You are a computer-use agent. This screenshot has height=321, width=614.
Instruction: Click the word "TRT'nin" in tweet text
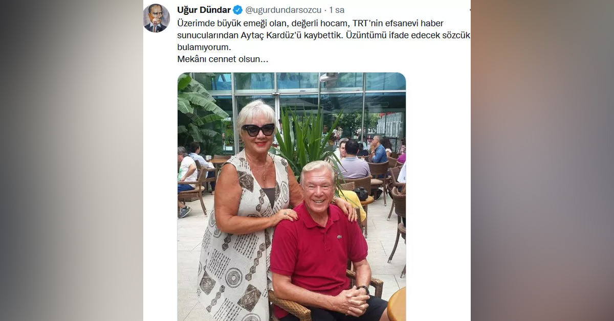pyautogui.click(x=367, y=23)
